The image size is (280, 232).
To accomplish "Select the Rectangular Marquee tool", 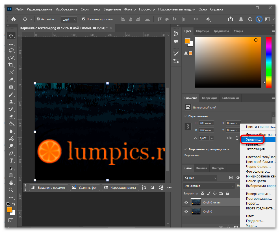I will click(11, 43).
